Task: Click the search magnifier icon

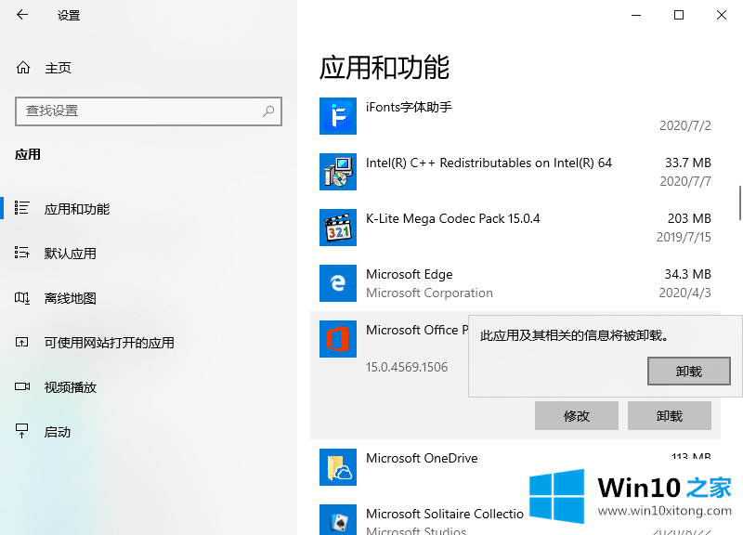Action: [268, 111]
